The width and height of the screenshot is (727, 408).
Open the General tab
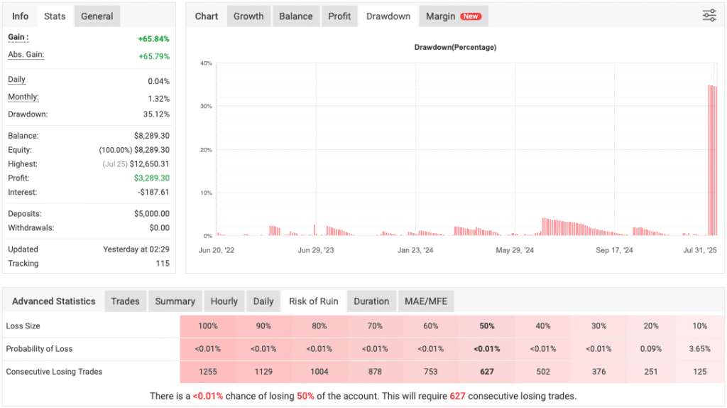(x=97, y=16)
